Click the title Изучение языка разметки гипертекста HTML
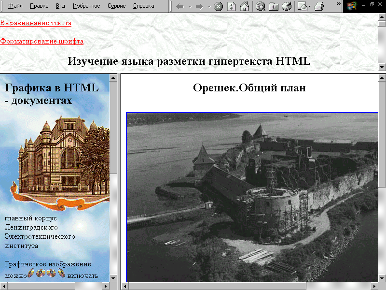 [x=189, y=61]
